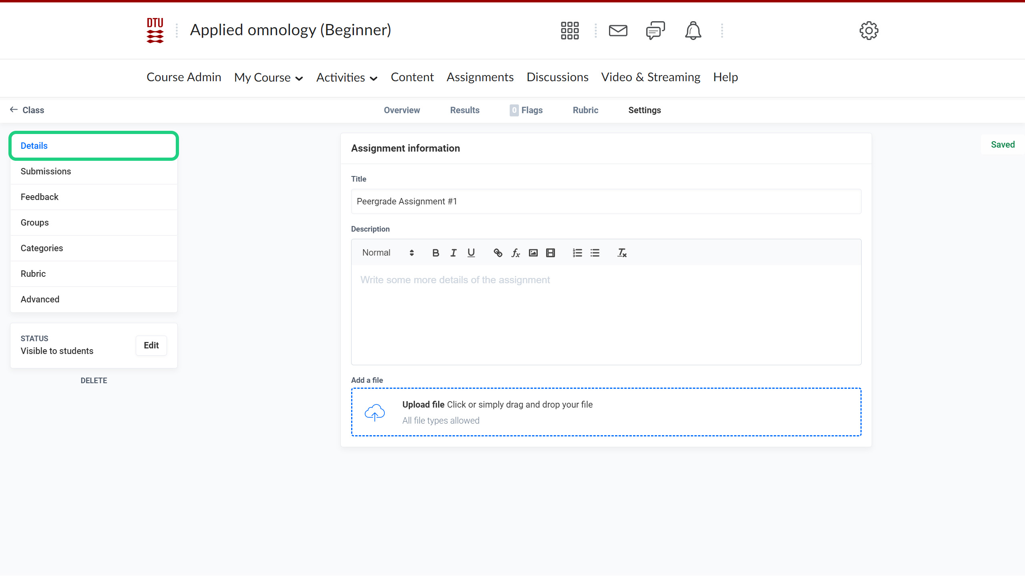Click the DELETE assignment link
The height and width of the screenshot is (576, 1025).
click(94, 380)
